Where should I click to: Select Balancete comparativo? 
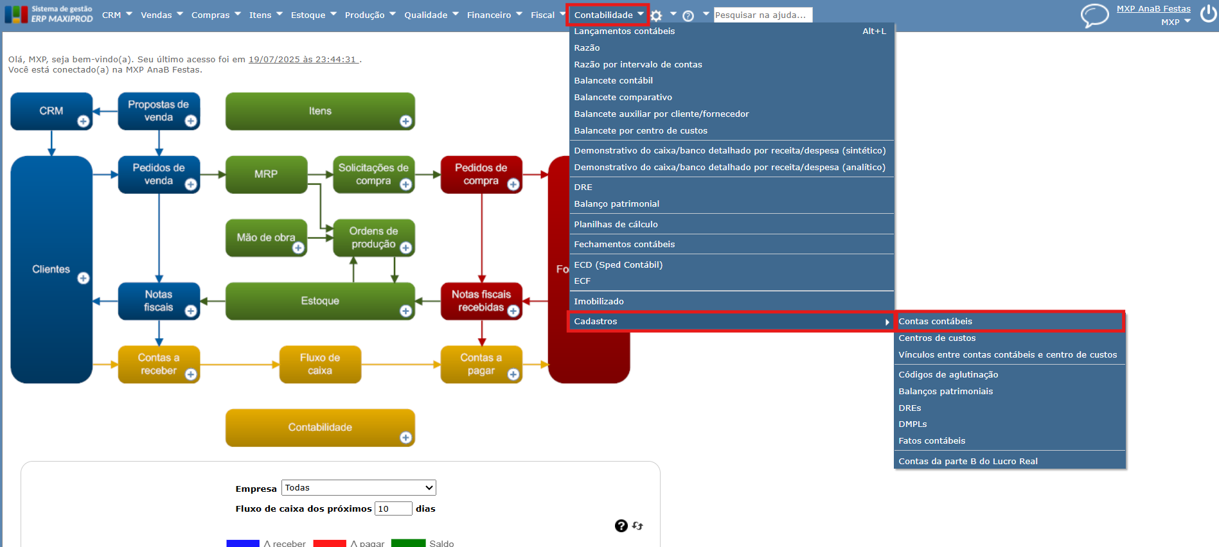click(731, 97)
